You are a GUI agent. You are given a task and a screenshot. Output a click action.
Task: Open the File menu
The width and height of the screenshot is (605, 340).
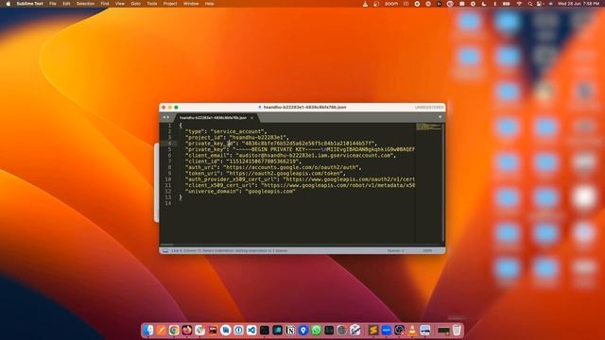pos(53,4)
